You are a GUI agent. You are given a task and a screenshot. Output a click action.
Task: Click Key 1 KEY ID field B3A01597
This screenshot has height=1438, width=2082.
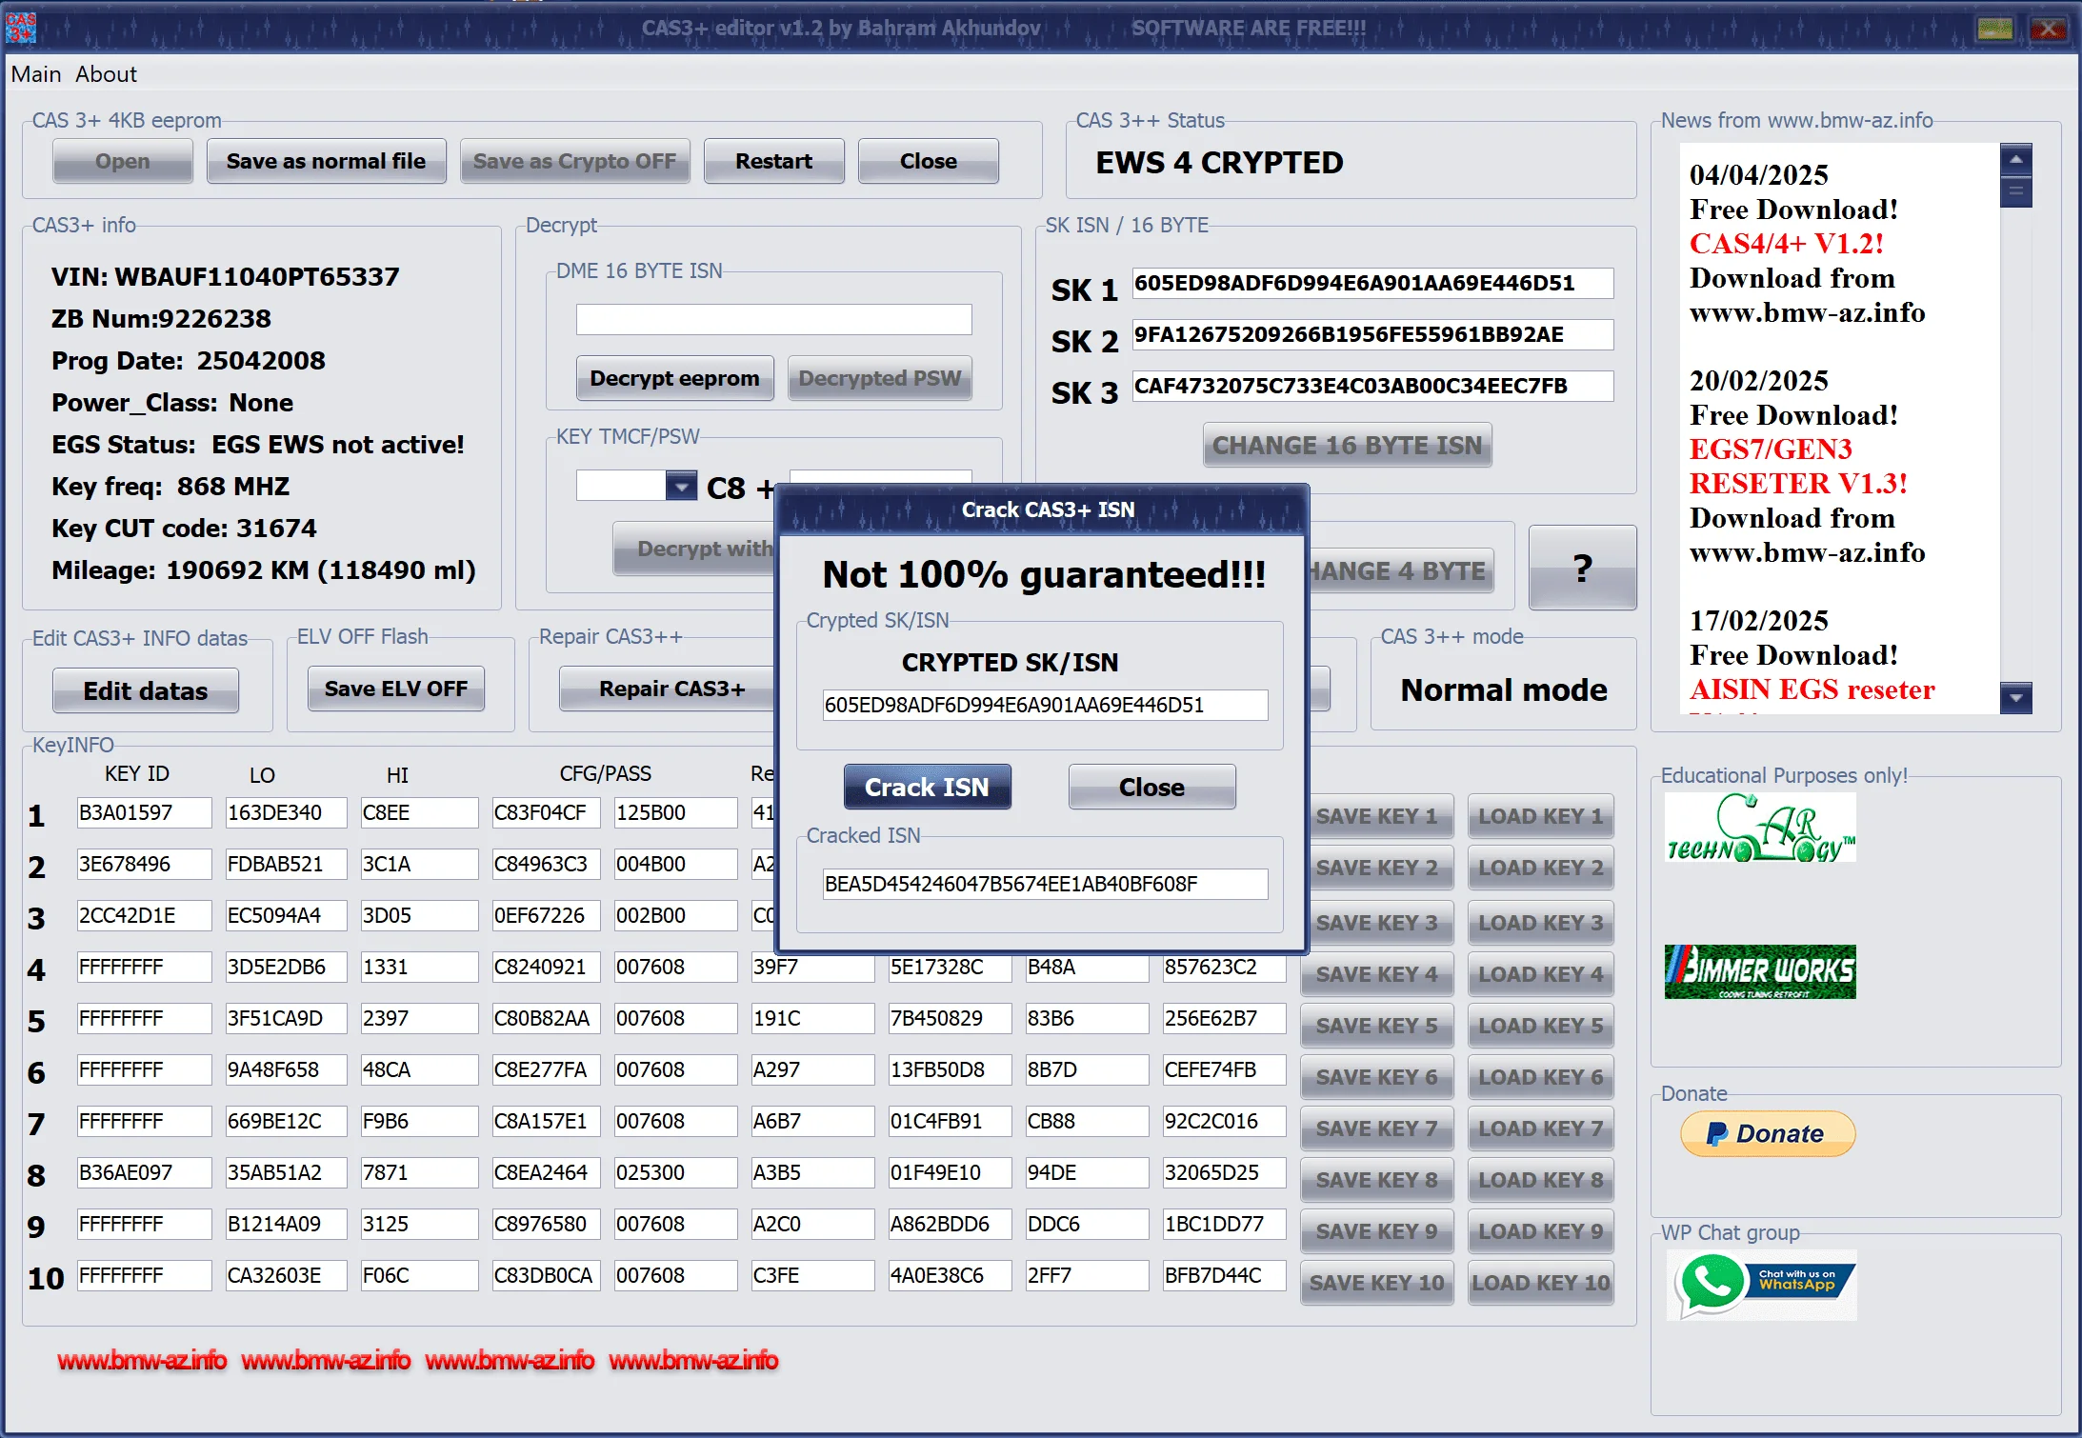[145, 812]
